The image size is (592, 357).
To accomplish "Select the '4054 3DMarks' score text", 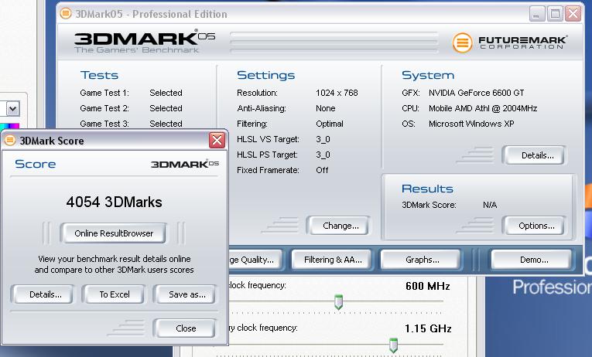I will point(114,202).
